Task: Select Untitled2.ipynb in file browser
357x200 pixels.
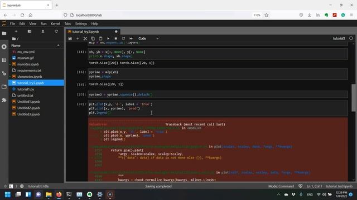Action: click(36, 108)
